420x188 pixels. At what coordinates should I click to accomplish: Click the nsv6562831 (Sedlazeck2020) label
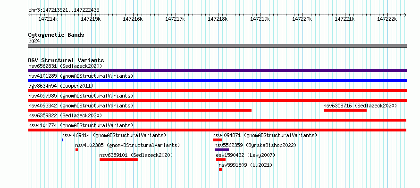tap(65, 66)
